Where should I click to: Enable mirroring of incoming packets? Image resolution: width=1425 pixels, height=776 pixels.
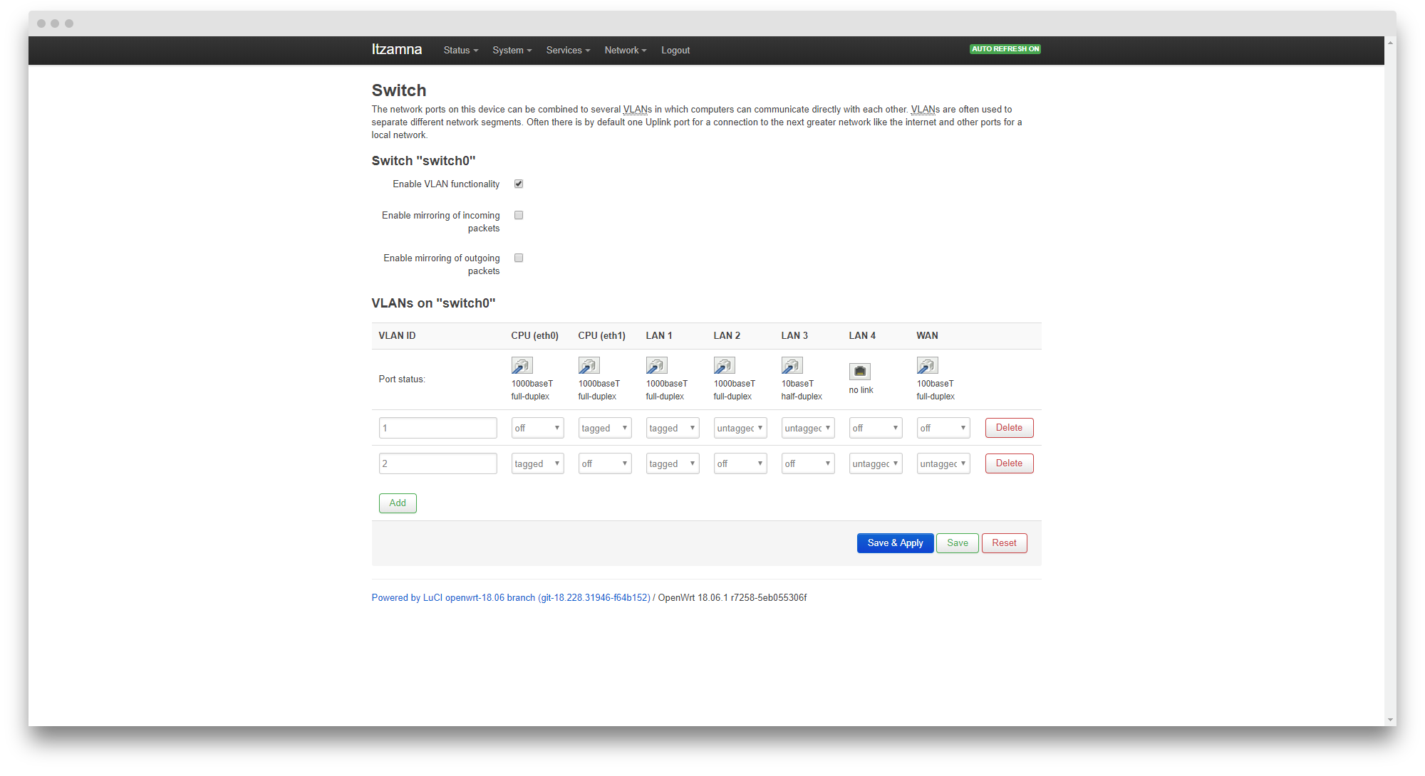(x=518, y=215)
